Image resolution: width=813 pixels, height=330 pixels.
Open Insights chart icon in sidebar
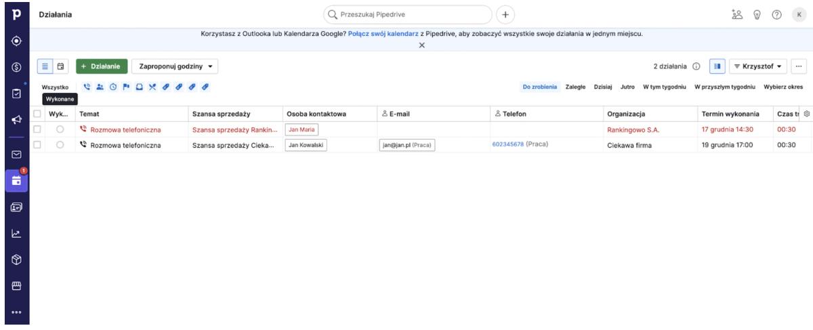pyautogui.click(x=15, y=232)
